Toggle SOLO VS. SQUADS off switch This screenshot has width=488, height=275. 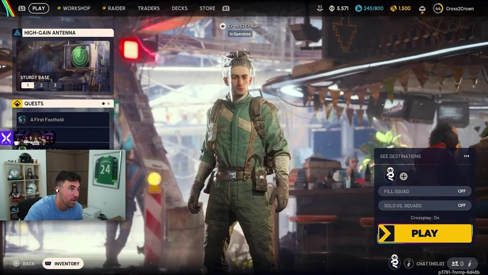(x=425, y=206)
